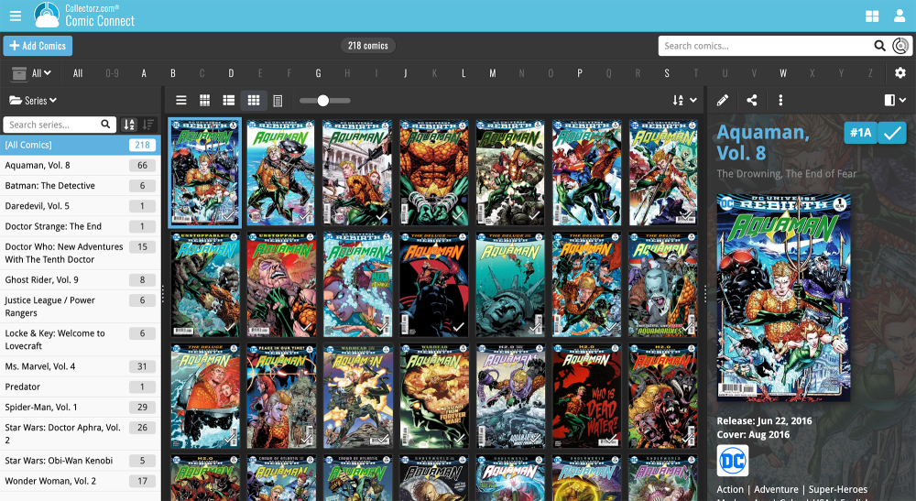
Task: Select the Statue of Liberty Aquaman cover
Action: (x=510, y=284)
